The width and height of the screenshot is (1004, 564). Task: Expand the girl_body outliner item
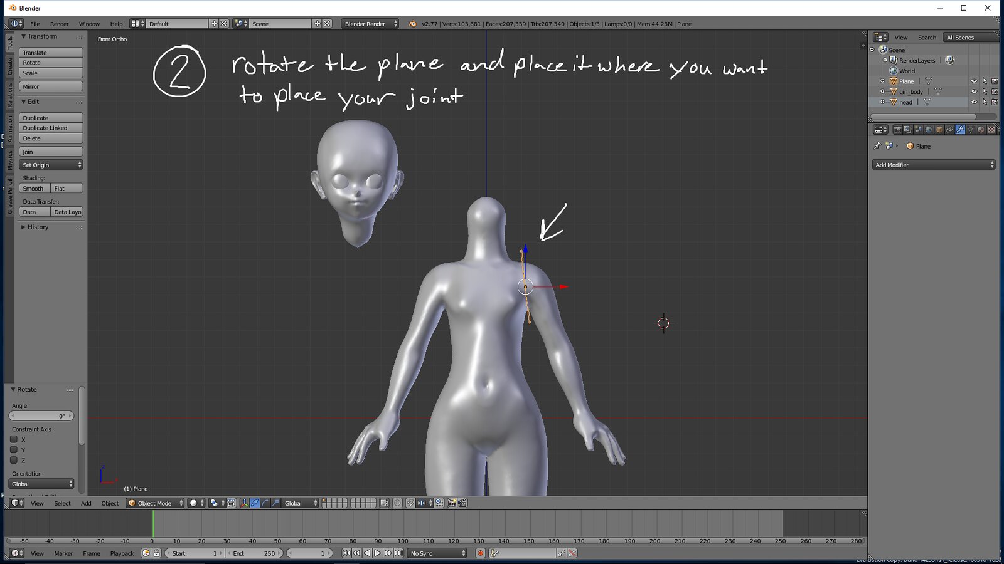coord(882,91)
